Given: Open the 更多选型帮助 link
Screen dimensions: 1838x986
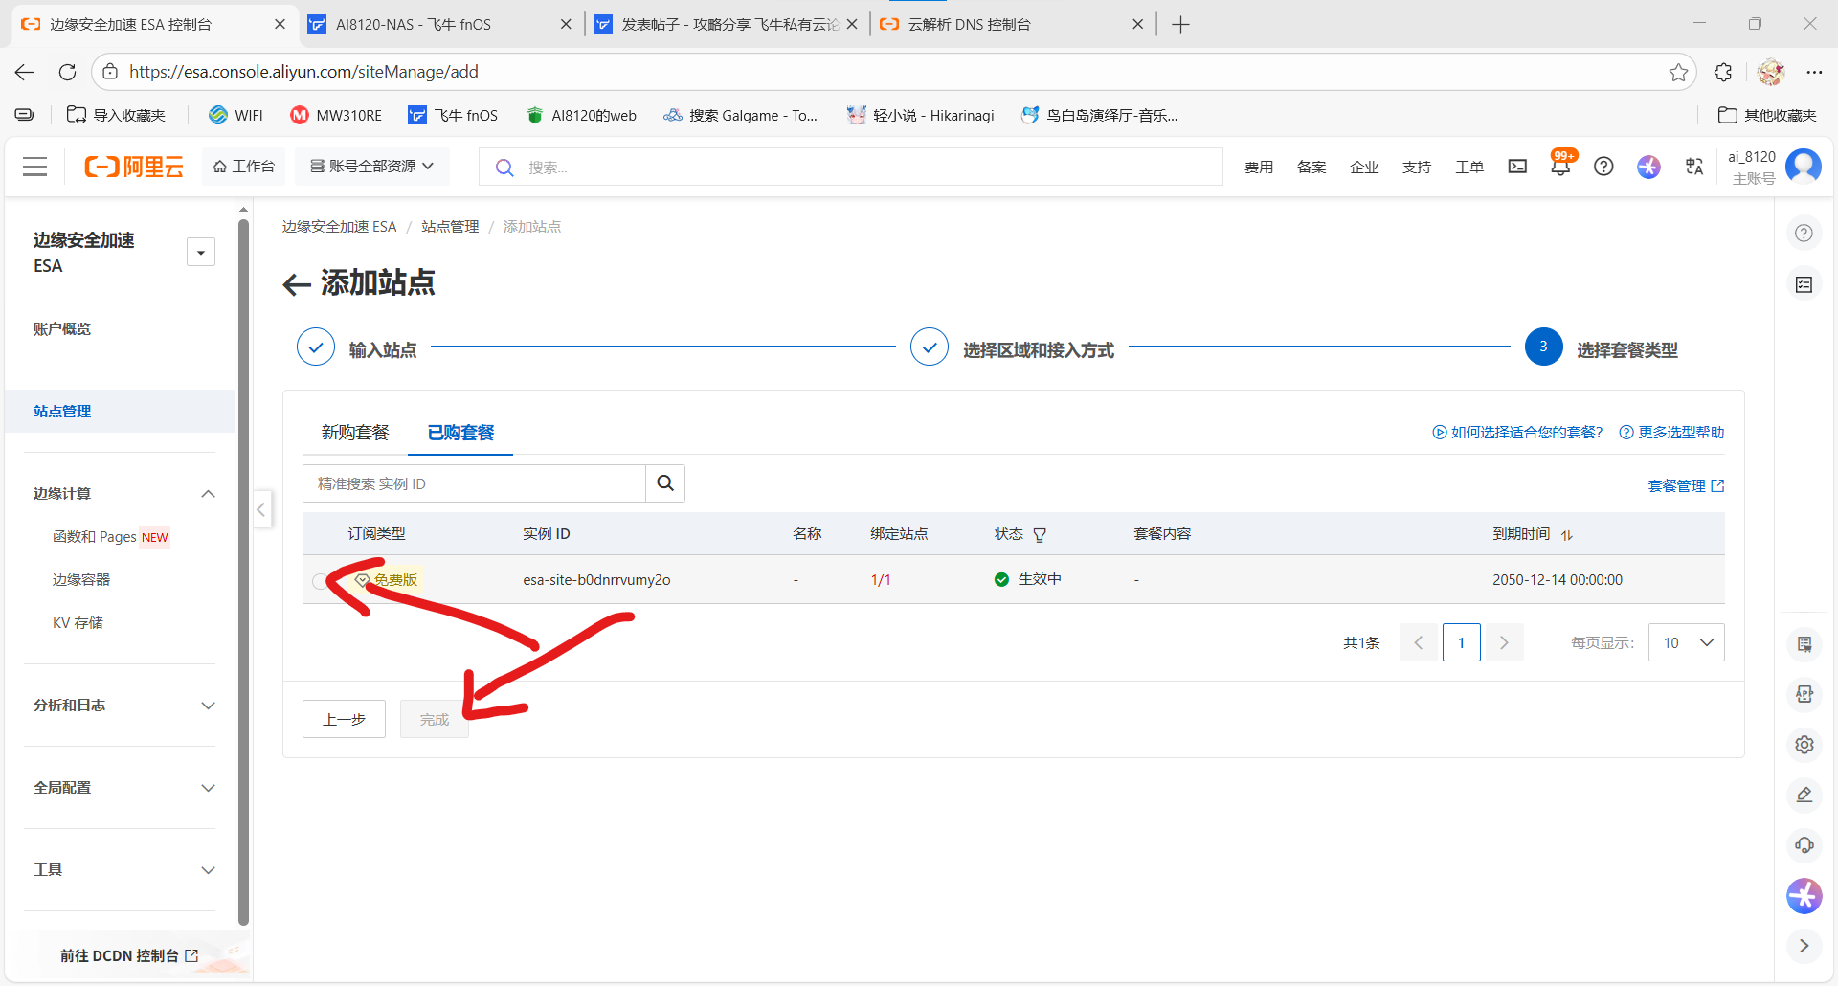Looking at the screenshot, I should pyautogui.click(x=1671, y=433).
